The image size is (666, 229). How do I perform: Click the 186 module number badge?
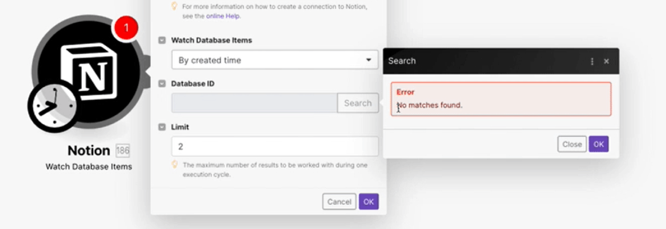pyautogui.click(x=123, y=151)
